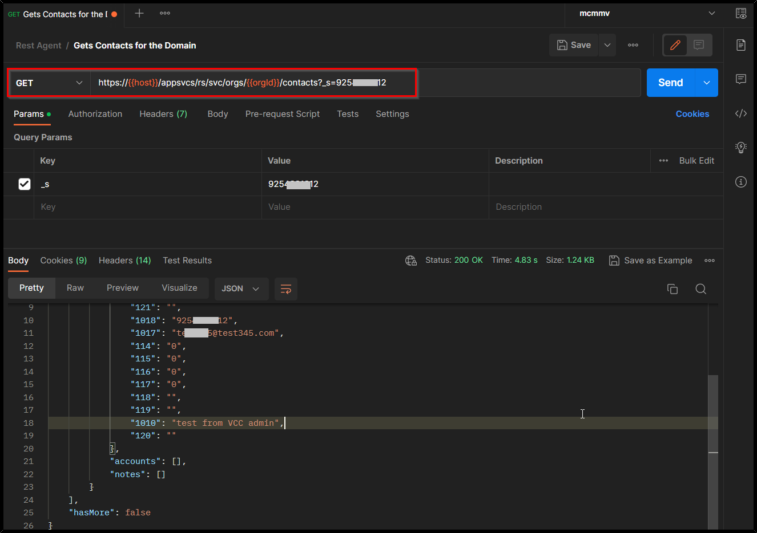Open the request Settings tab

tap(392, 114)
